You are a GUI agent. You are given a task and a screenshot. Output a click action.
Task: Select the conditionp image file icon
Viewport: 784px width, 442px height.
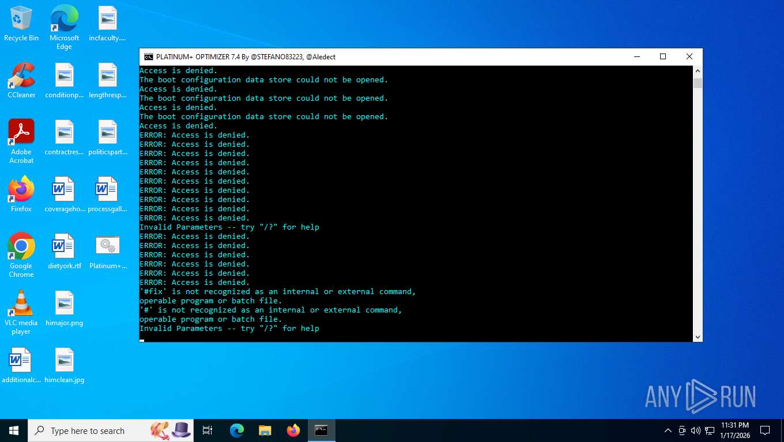point(64,81)
